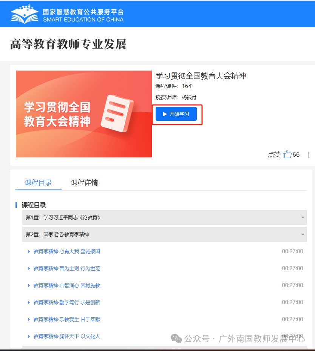Click play arrow beside 心有大我 至诚报国
The width and height of the screenshot is (315, 351).
(x=29, y=251)
